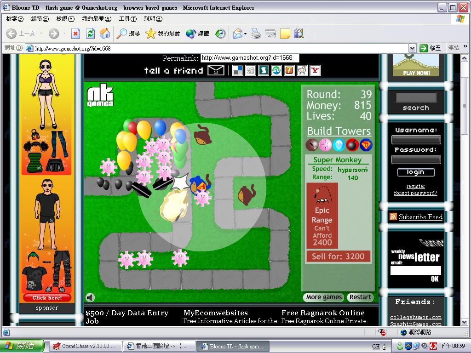471x353 pixels.
Task: Share the game via reddit alien icon
Action: click(x=302, y=70)
